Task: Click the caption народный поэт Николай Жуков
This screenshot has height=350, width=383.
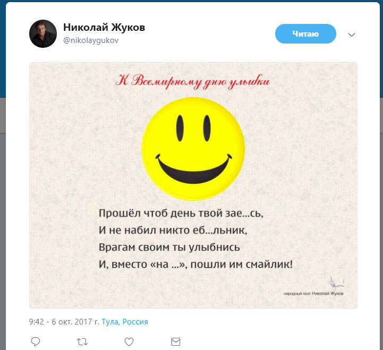Action: click(x=313, y=293)
